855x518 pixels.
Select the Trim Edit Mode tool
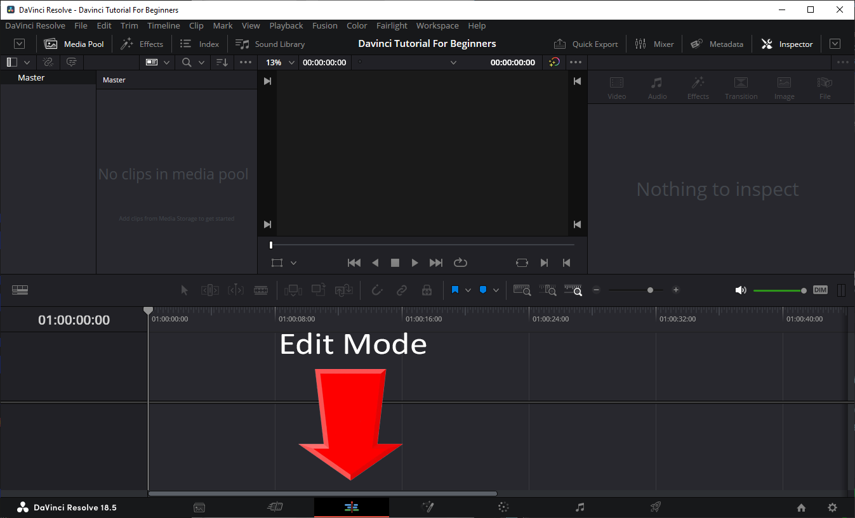pos(210,290)
